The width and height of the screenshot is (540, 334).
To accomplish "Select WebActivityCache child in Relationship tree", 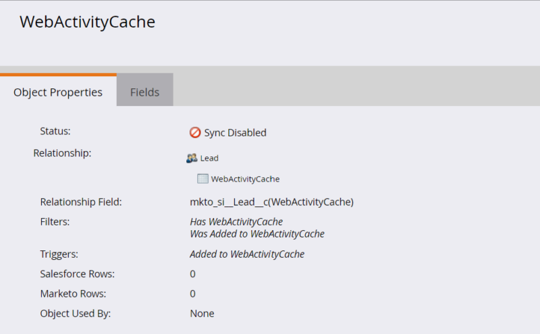I will point(245,179).
